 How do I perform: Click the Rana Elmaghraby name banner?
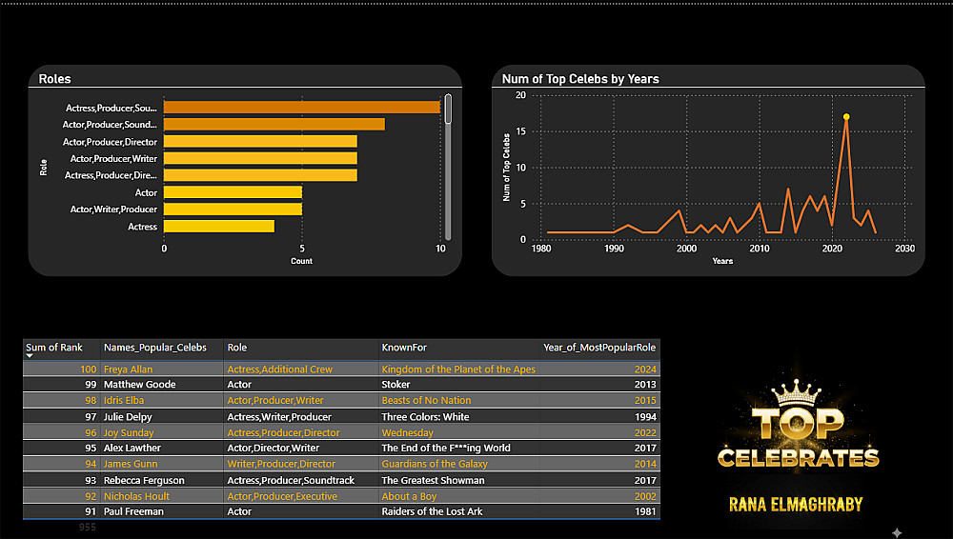click(x=796, y=505)
